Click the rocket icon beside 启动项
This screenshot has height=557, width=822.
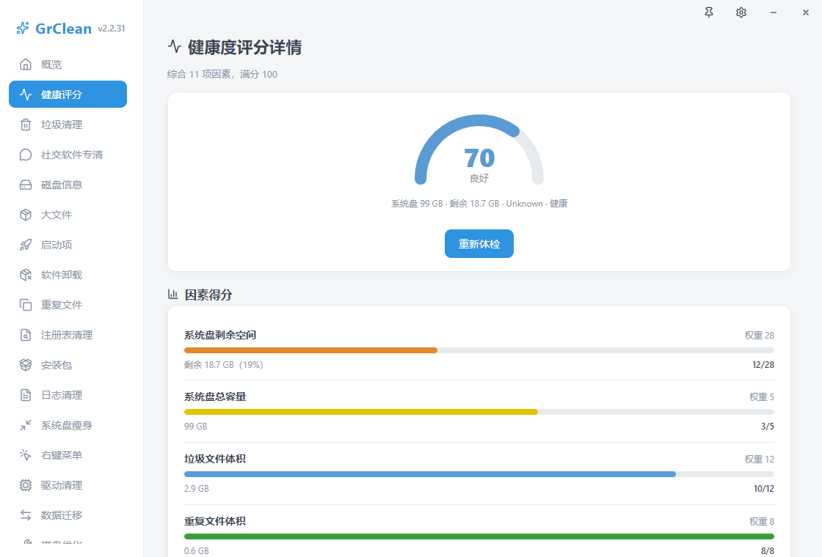(25, 245)
